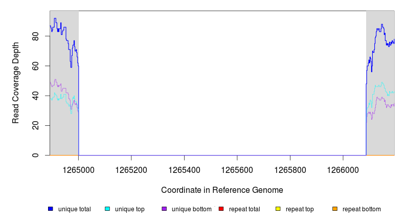Click the 40 y-axis tick label
Viewport: 405px width, 221px height.
tap(35, 96)
